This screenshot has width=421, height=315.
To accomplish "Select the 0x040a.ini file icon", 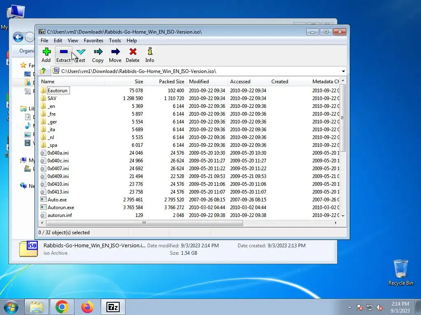I will coord(43,153).
